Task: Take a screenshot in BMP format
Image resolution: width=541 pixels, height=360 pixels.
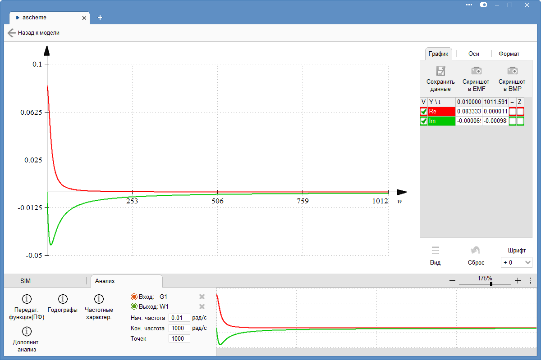Action: coord(512,71)
